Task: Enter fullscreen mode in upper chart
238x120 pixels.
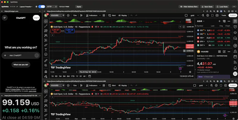Action: pyautogui.click(x=212, y=15)
